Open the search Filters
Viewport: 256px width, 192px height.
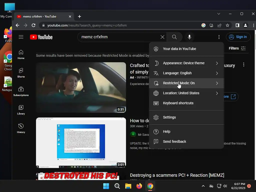pos(237,48)
